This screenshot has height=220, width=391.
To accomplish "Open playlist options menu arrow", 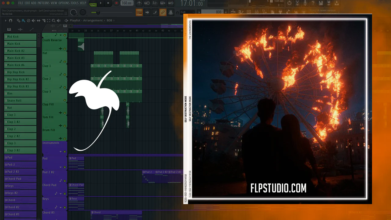I will tap(5, 20).
